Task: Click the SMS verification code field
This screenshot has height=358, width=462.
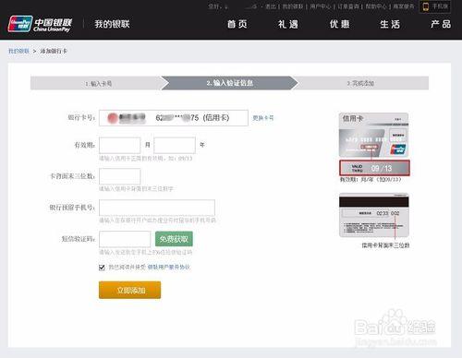Action: point(125,239)
